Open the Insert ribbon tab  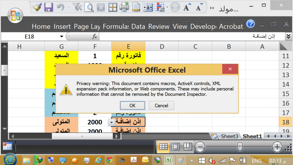62,26
